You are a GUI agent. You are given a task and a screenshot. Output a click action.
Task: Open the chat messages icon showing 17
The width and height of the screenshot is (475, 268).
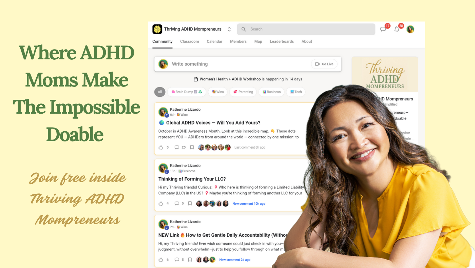(383, 29)
